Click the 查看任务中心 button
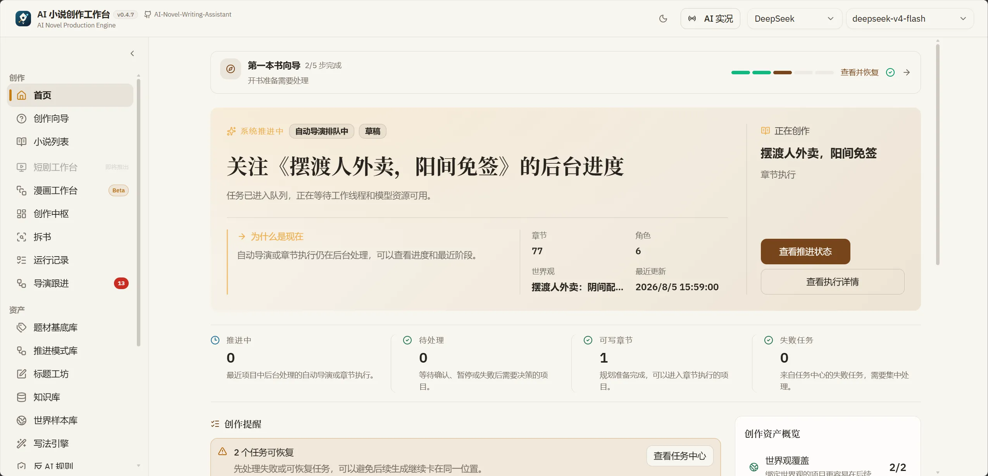This screenshot has height=476, width=988. 679,456
